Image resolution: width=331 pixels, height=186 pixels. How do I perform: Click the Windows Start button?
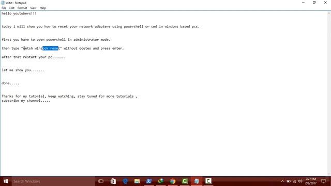pos(6,181)
